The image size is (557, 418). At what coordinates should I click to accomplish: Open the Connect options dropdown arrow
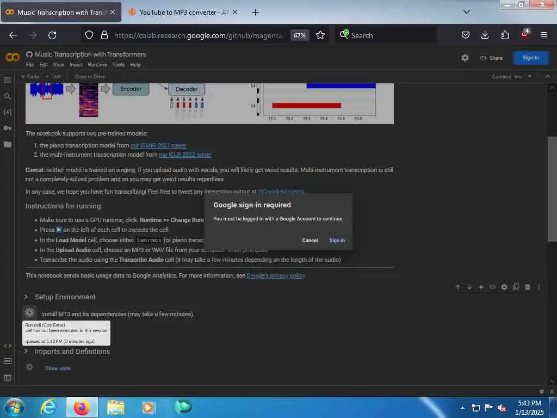tap(530, 76)
